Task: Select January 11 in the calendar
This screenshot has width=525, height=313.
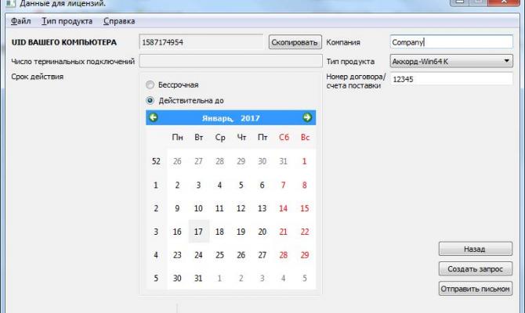Action: 219,208
